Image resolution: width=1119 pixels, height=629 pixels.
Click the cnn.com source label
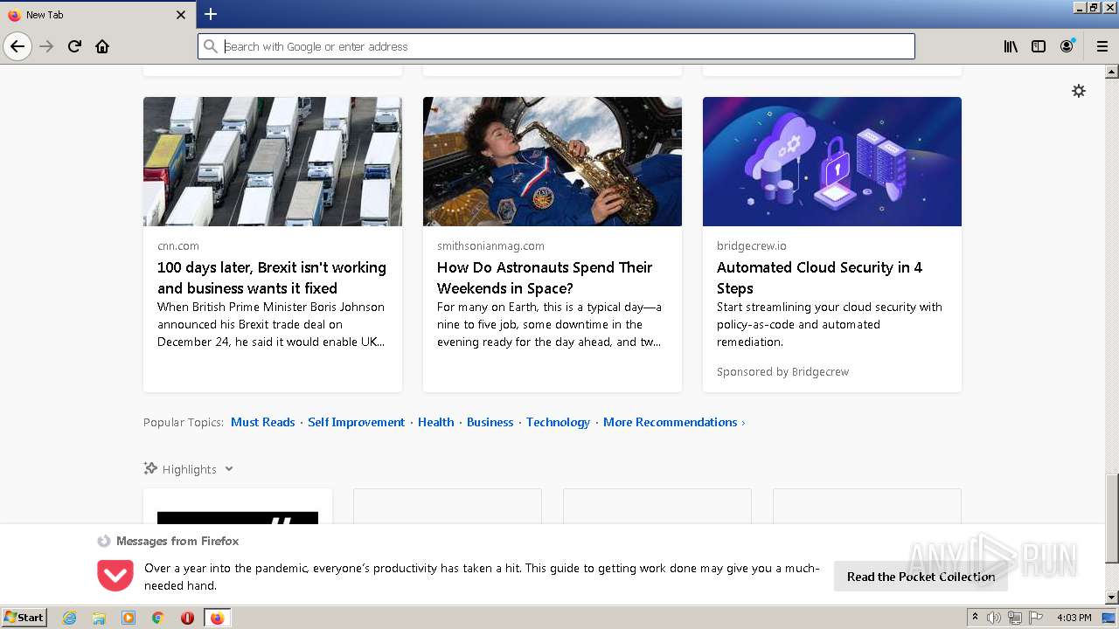(x=178, y=246)
